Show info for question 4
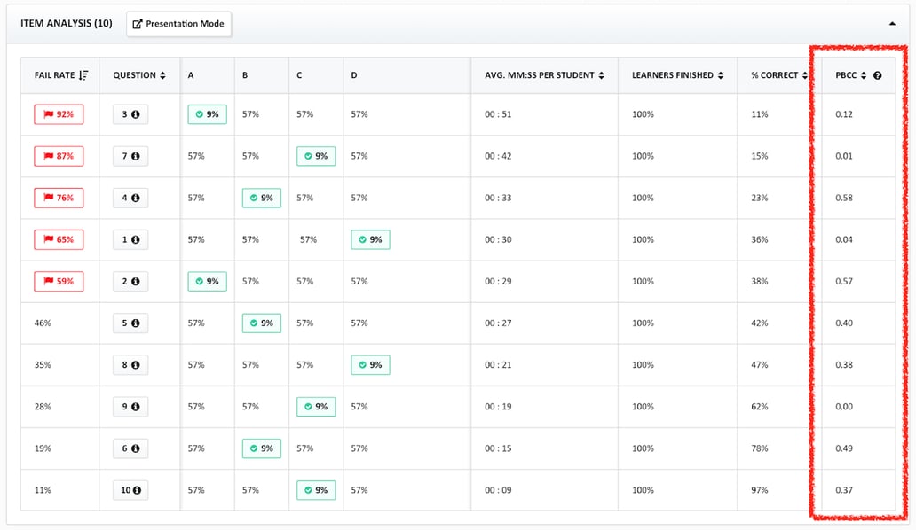This screenshot has height=530, width=916. coord(136,198)
